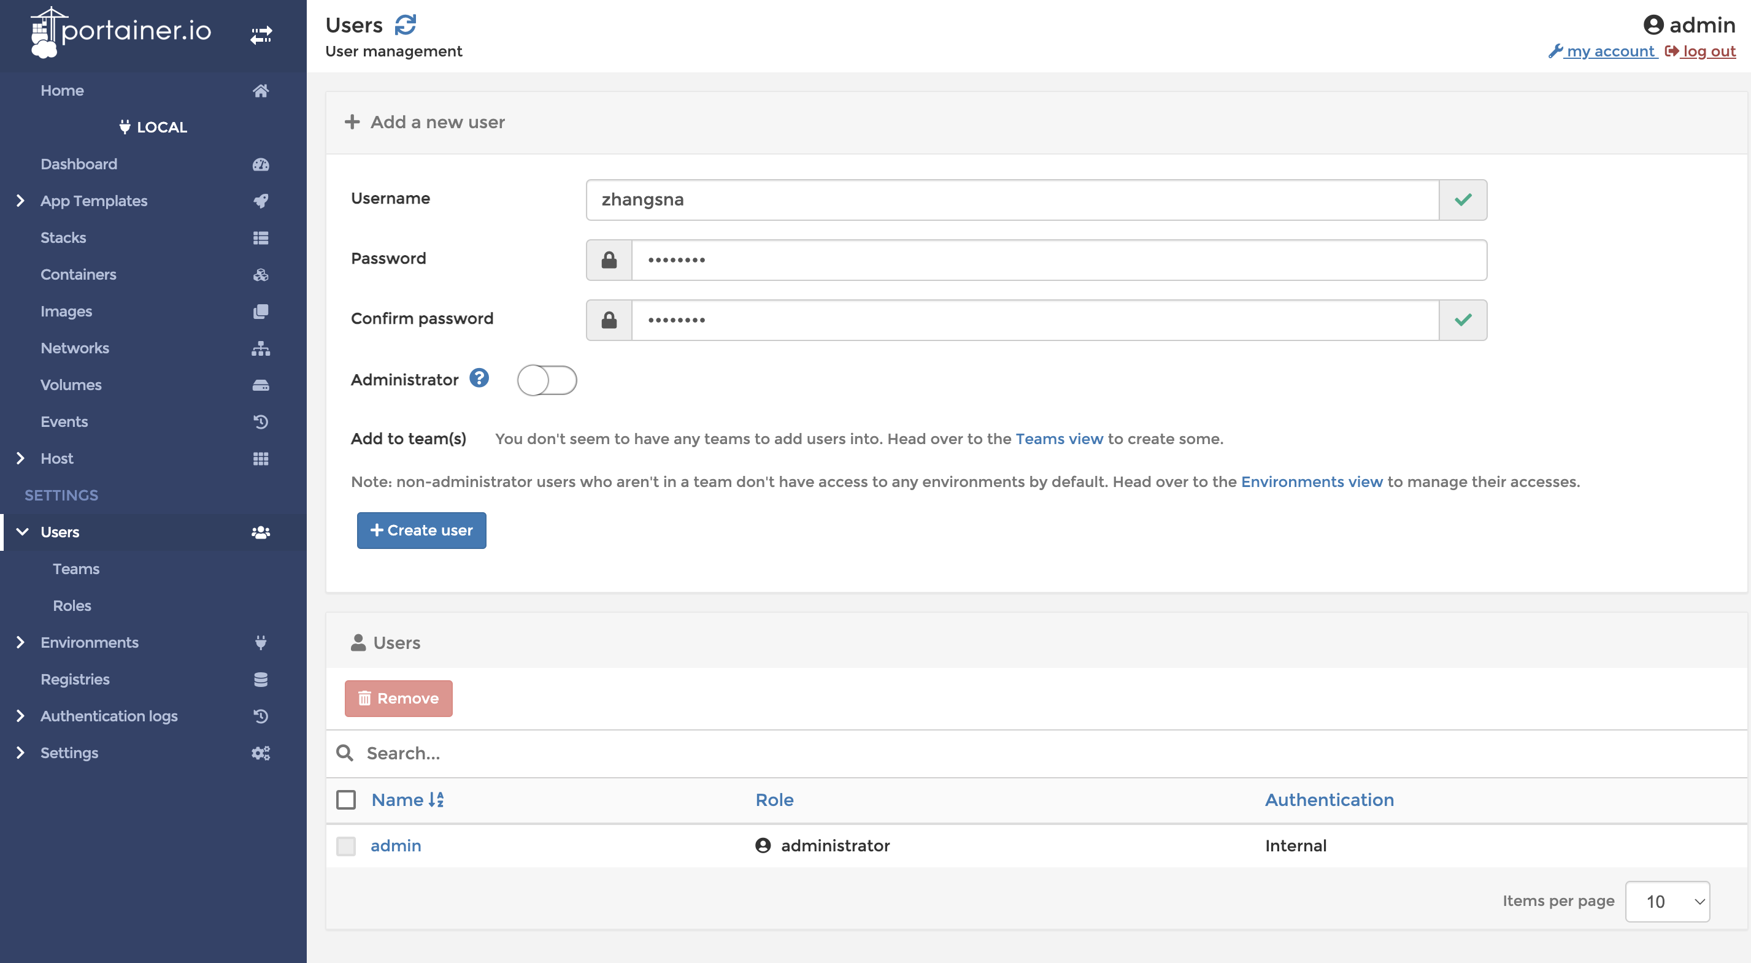Viewport: 1751px width, 963px height.
Task: Click the Create user button
Action: (421, 530)
